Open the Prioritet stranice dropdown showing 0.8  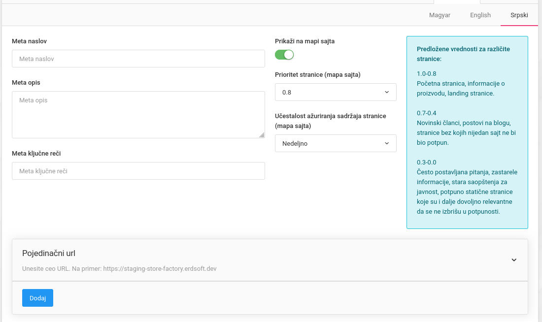[336, 92]
